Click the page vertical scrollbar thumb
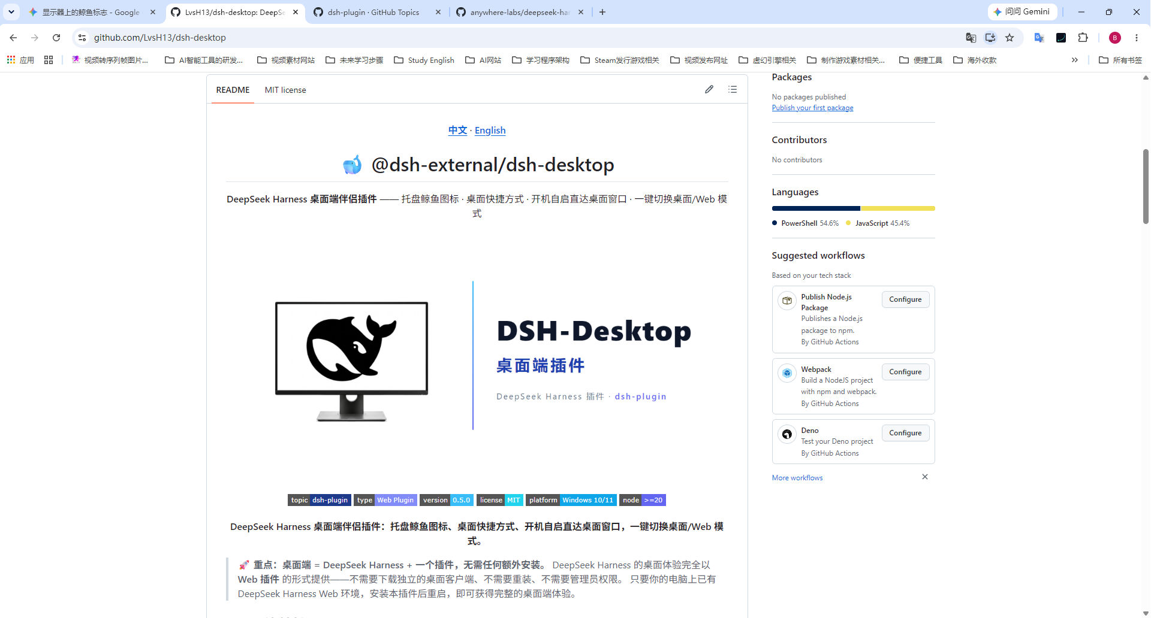Viewport: 1151px width, 618px height. point(1146,186)
